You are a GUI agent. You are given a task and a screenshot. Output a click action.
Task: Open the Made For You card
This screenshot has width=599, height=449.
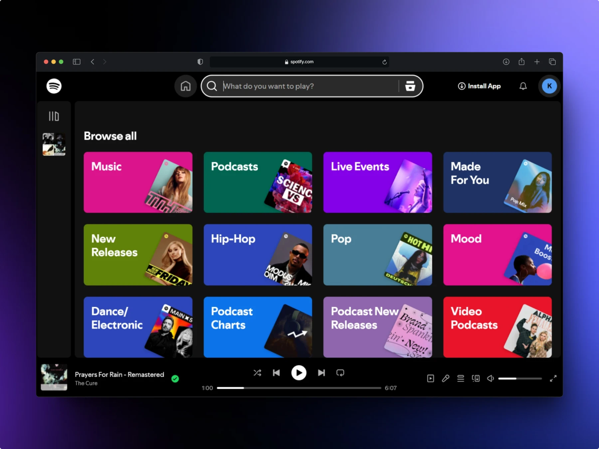[498, 182]
